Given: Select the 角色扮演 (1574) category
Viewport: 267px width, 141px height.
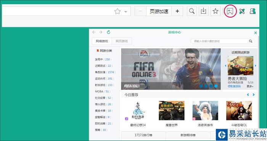Looking at the screenshot, I should 105,72.
